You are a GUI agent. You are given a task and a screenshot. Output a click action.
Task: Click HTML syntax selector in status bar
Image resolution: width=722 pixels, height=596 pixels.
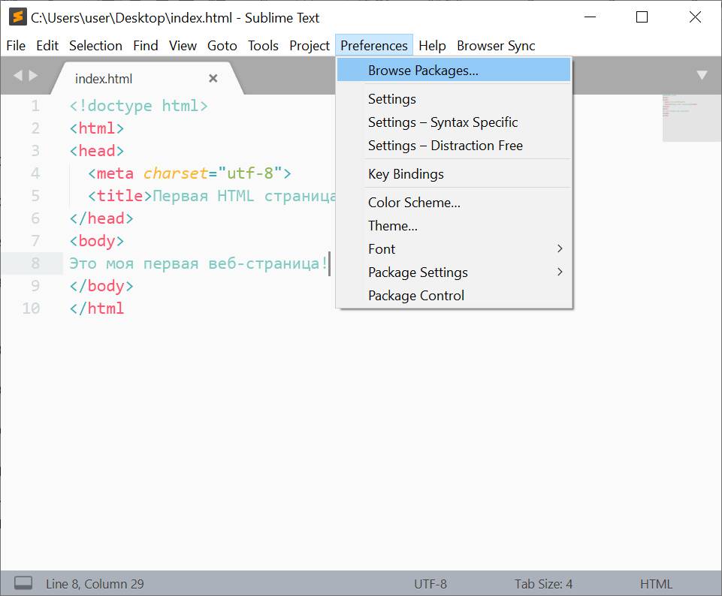(656, 584)
